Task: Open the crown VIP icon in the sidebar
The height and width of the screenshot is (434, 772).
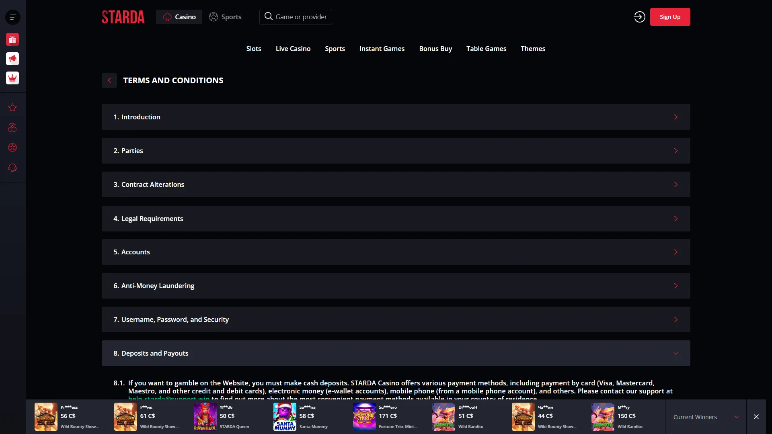Action: [x=12, y=78]
